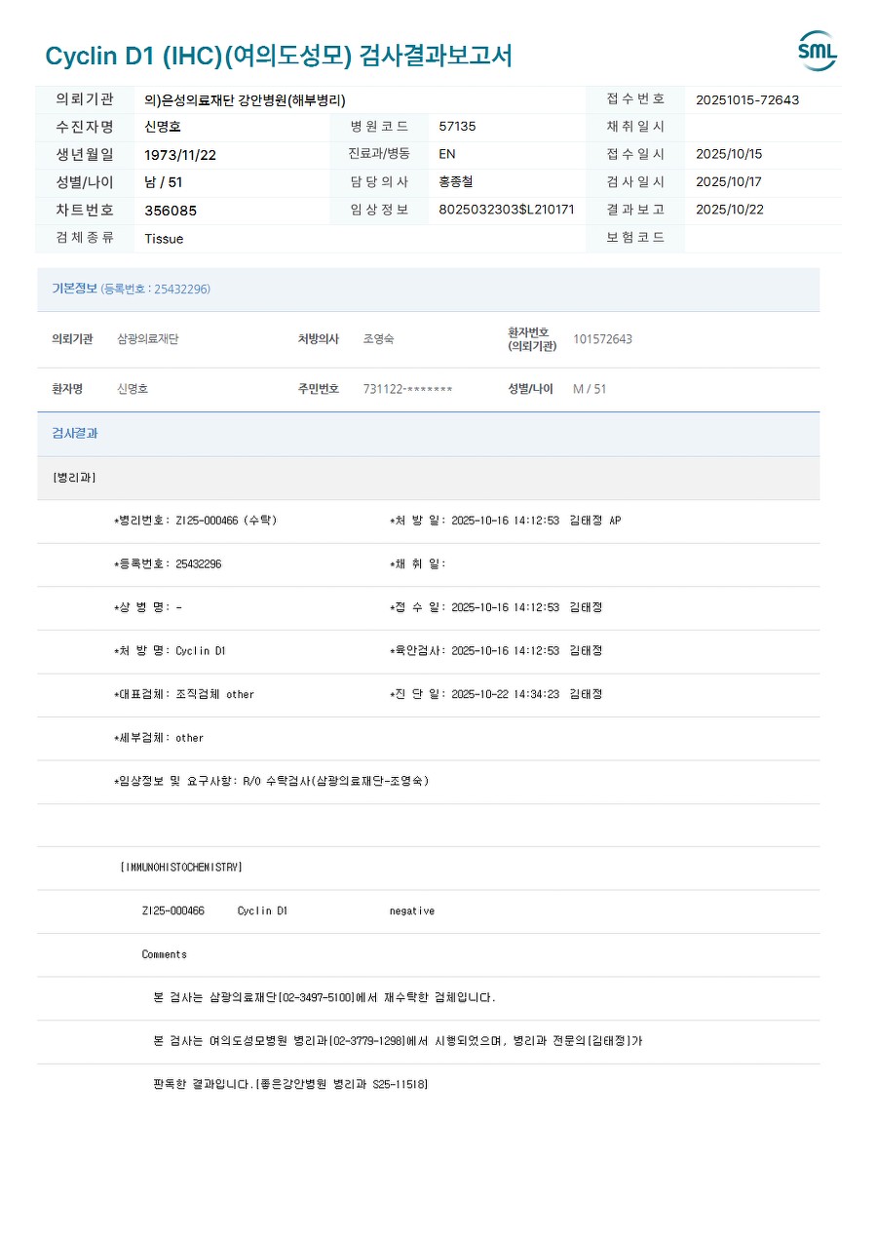Click the result ID ZI25-000466 in IHC row
The height and width of the screenshot is (1239, 877).
(173, 911)
